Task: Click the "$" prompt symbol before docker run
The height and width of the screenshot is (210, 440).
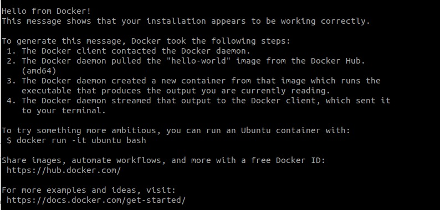Action: 9,140
